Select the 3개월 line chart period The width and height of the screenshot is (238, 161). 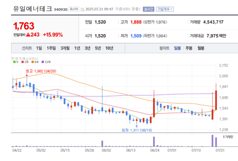(65, 48)
